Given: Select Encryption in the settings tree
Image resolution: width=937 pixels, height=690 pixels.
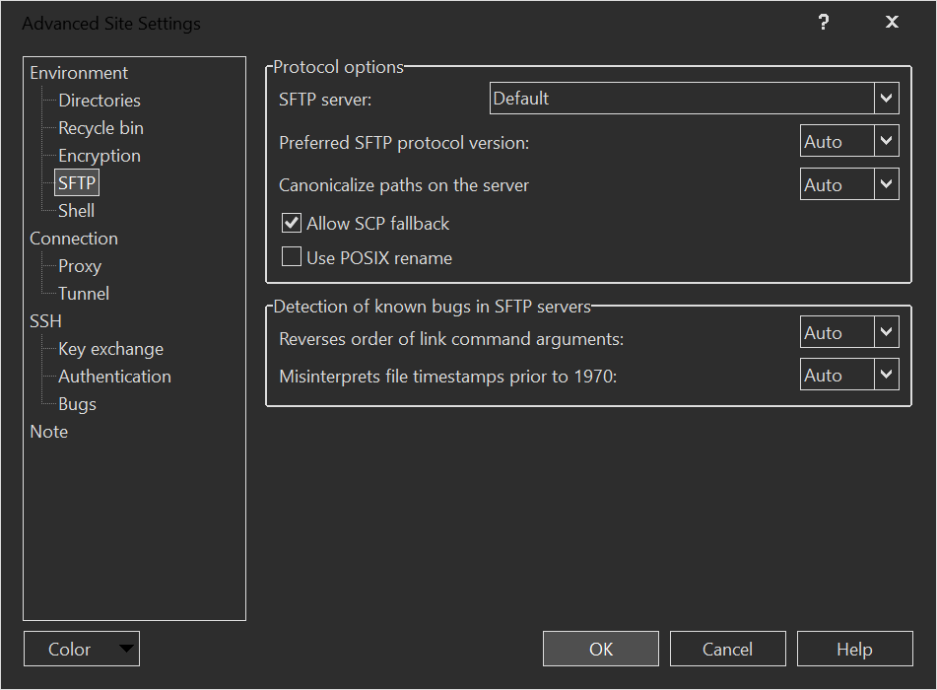Looking at the screenshot, I should 100,156.
